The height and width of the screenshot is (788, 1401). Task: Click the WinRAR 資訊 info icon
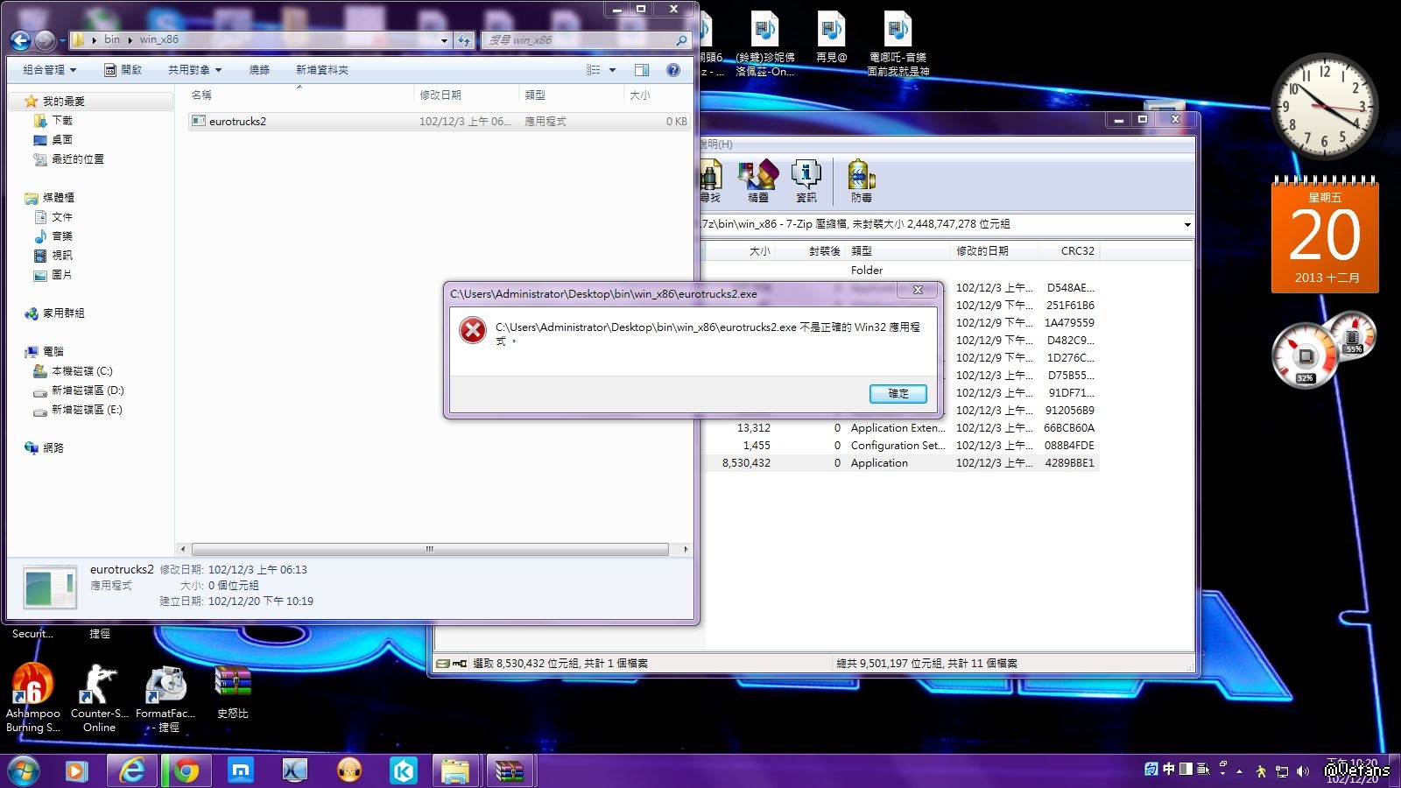click(x=806, y=180)
